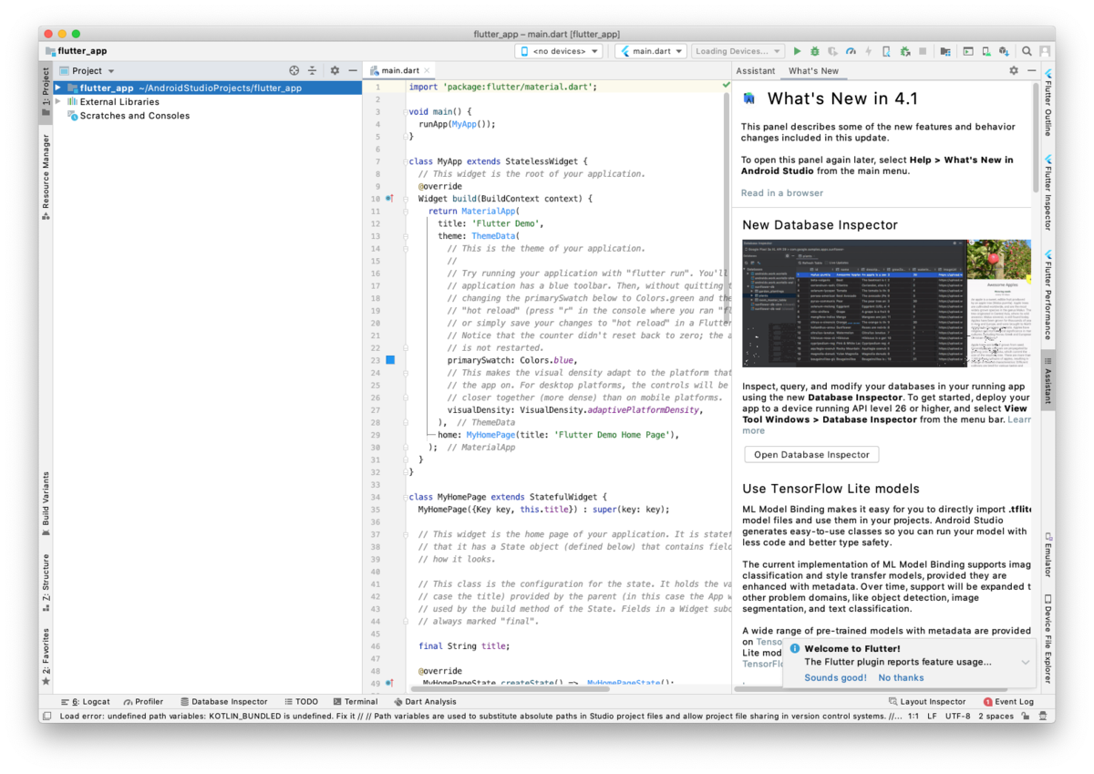Click No thanks in Flutter notification
The width and height of the screenshot is (1094, 774).
click(901, 677)
